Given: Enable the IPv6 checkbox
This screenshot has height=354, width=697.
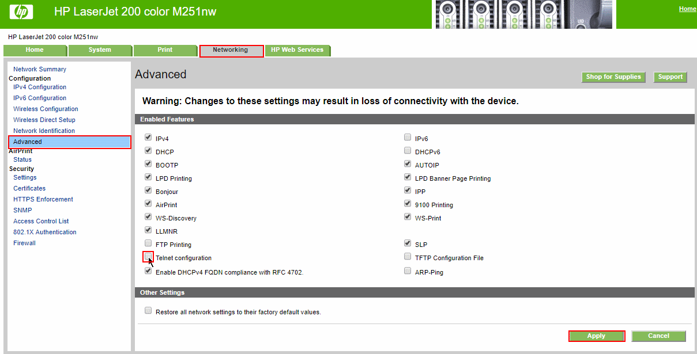Looking at the screenshot, I should pos(408,138).
